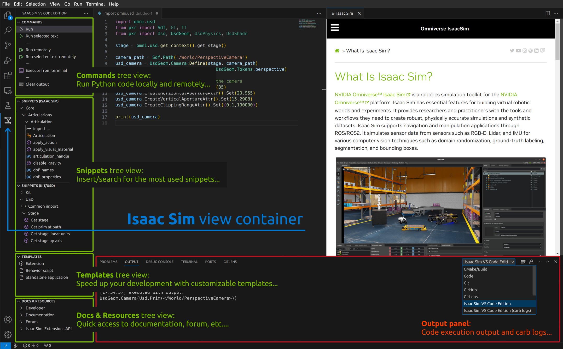
Task: Open the Manage gear at bottom of activity bar
Action: (8, 335)
